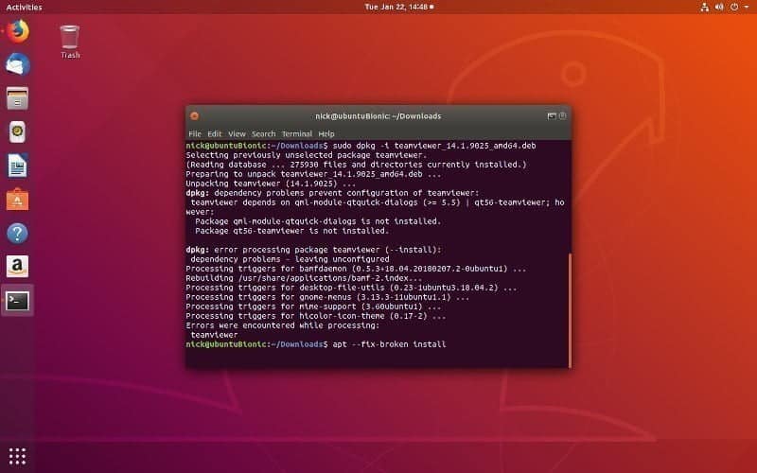Open Firefox from the dock
Image resolution: width=757 pixels, height=473 pixels.
pos(17,31)
